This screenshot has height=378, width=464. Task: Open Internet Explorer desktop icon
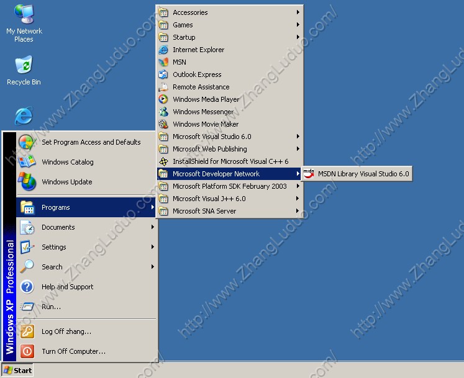24,116
